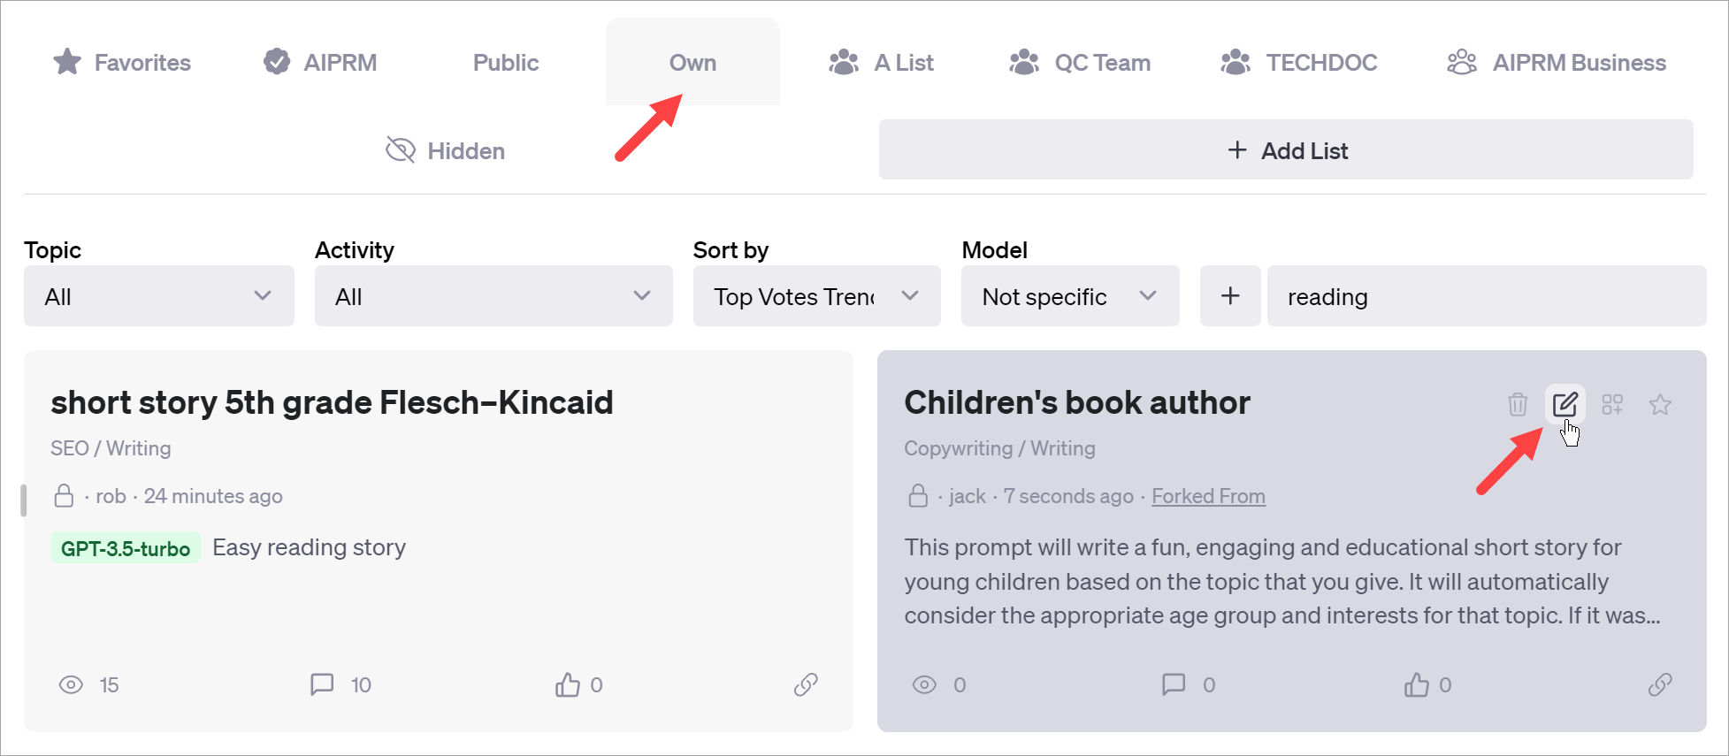Click comment bubble on Children's book author
This screenshot has height=756, width=1729.
tap(1173, 684)
